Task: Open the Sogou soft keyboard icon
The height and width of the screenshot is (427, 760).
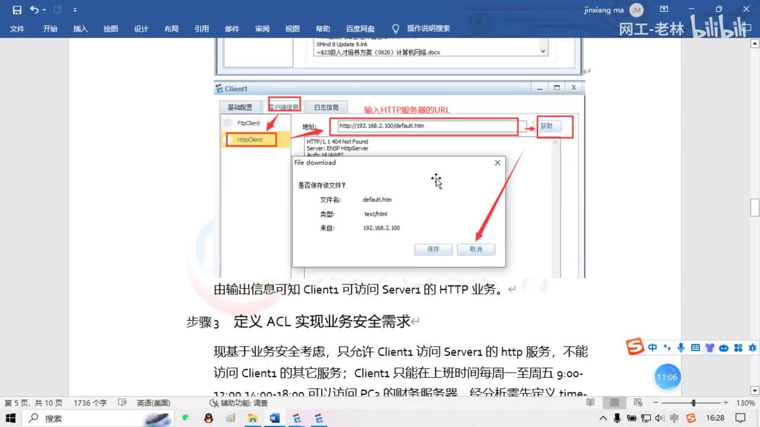Action: 695,348
